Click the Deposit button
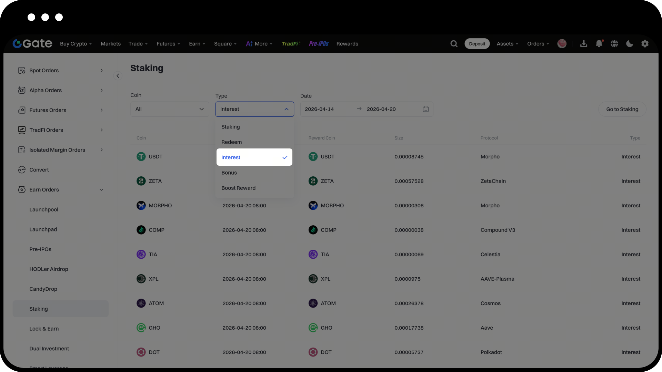662x372 pixels. [x=477, y=44]
